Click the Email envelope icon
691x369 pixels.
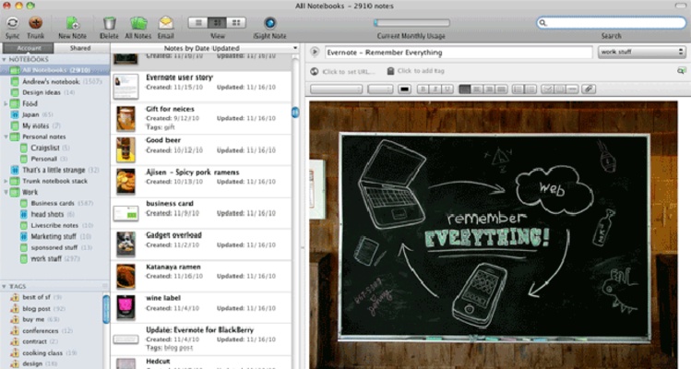click(166, 23)
